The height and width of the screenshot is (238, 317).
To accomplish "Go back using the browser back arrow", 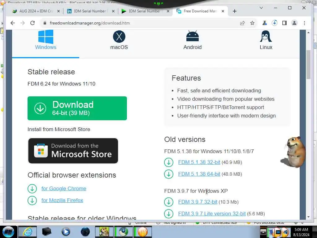I will coord(12,23).
